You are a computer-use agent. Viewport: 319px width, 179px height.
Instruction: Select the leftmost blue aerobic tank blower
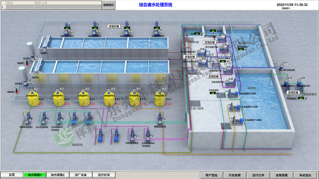[x=67, y=31]
